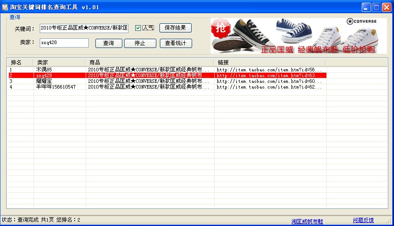Open the Converse shoes banner ad
394x226 pixels.
(x=299, y=36)
